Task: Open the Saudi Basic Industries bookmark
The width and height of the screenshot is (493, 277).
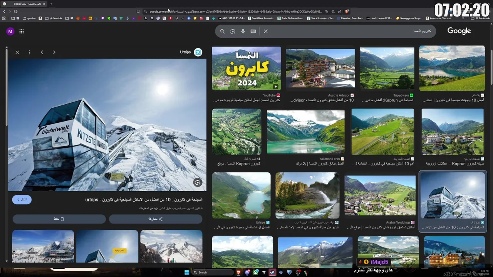Action: pos(261,18)
